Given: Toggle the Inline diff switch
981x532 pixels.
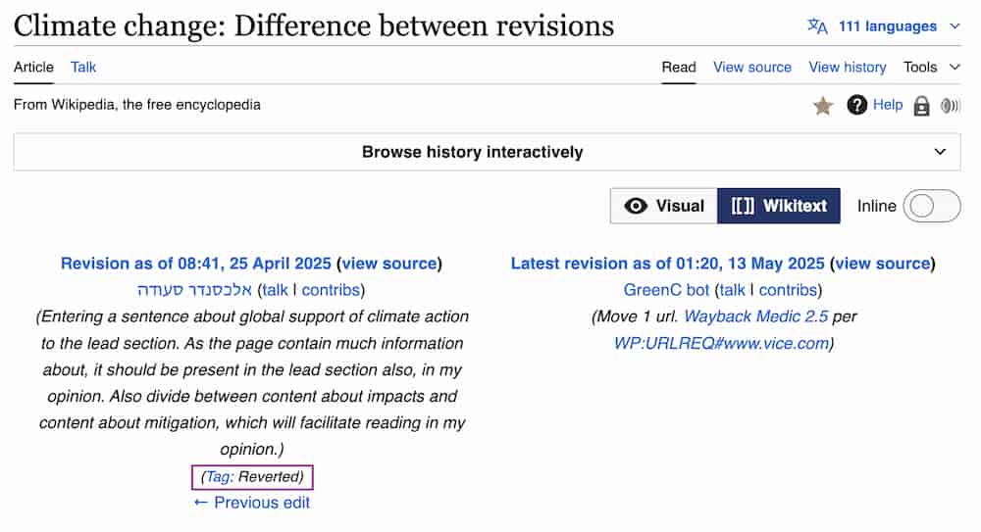Looking at the screenshot, I should pyautogui.click(x=932, y=206).
